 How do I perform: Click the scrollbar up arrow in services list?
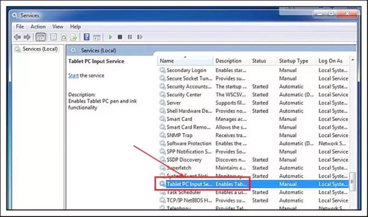[352, 60]
